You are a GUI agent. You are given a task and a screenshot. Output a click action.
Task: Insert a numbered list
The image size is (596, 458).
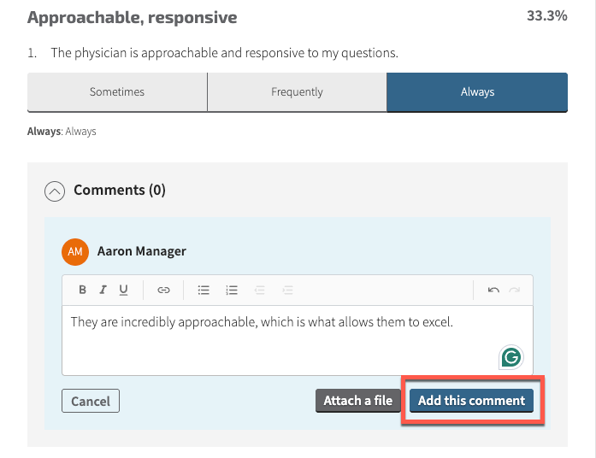pos(232,291)
